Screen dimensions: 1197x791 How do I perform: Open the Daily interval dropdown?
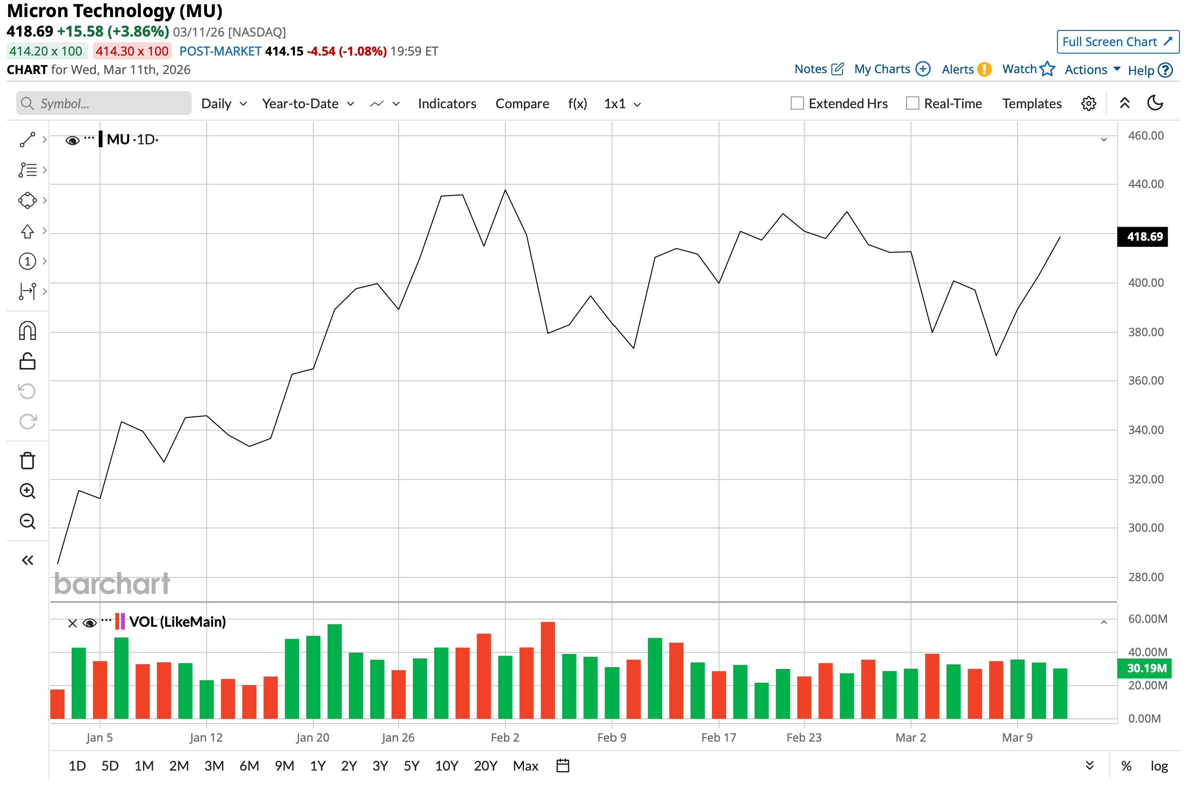224,104
